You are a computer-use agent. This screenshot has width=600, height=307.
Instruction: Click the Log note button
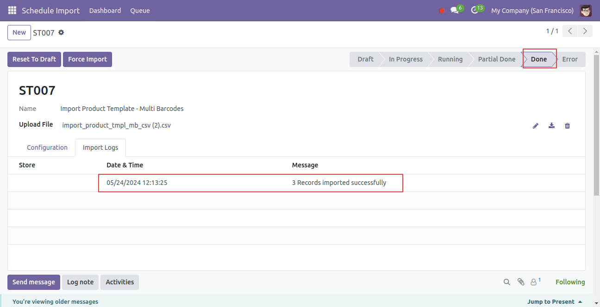pos(80,282)
